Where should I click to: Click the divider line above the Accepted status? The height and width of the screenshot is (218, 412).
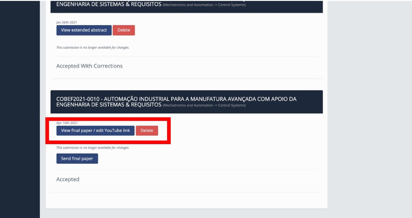point(187,170)
